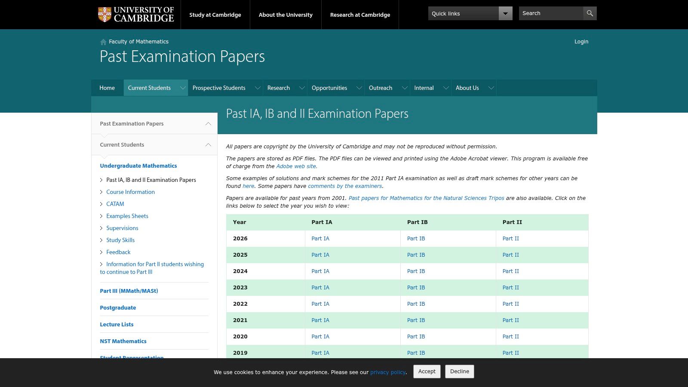Viewport: 688px width, 387px height.
Task: Open Part III (MMath/MASt) sidebar link
Action: 129,291
